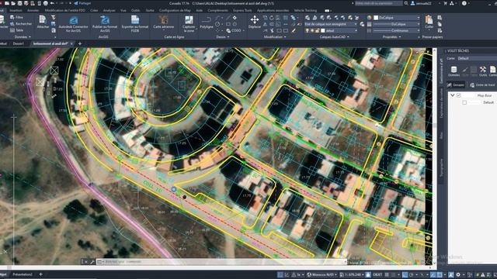Viewport: 497px width, 279px height.
Task: Open the Vue ribbon tab
Action: coord(123,10)
